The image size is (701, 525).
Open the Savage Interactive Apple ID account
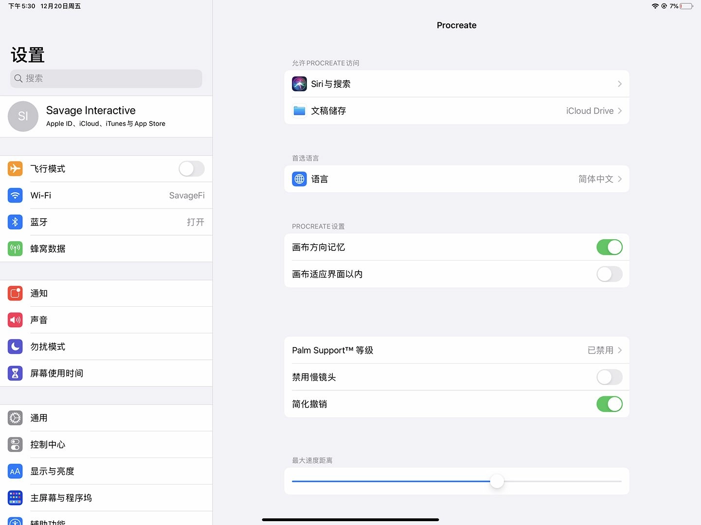pos(106,117)
